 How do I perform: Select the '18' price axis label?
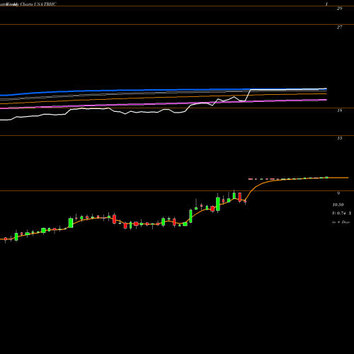[339, 110]
